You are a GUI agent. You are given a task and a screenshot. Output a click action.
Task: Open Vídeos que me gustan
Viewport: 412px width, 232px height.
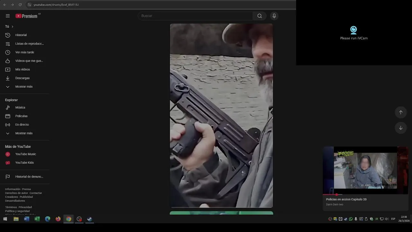click(x=24, y=61)
